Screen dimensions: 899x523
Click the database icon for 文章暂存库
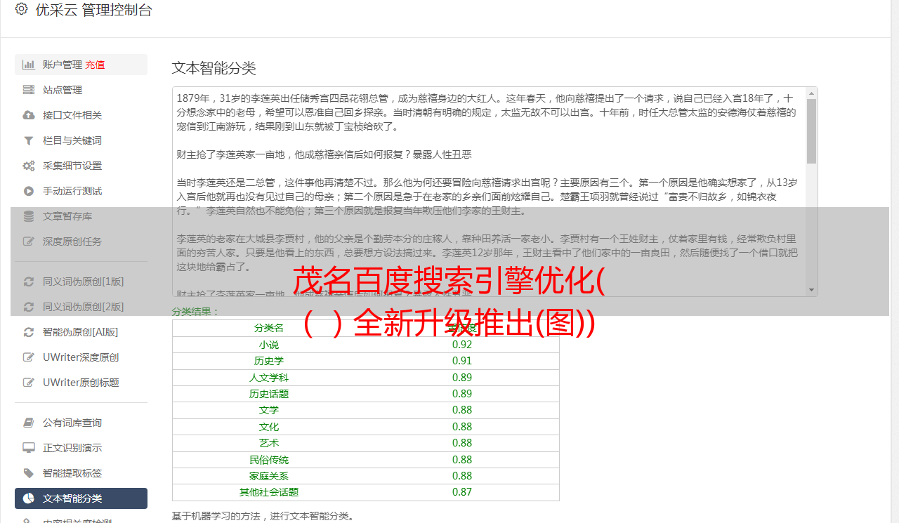point(29,216)
